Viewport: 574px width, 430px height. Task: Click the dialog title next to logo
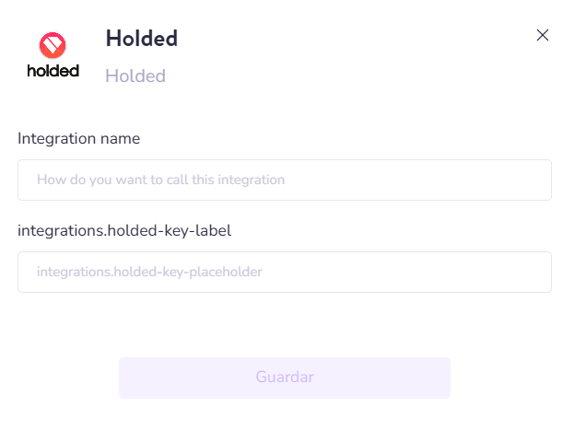tap(141, 39)
